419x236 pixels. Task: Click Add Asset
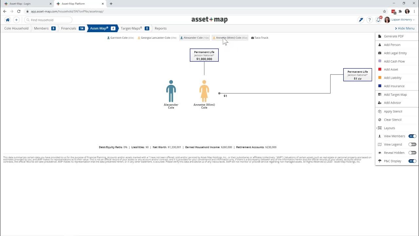pos(391,69)
